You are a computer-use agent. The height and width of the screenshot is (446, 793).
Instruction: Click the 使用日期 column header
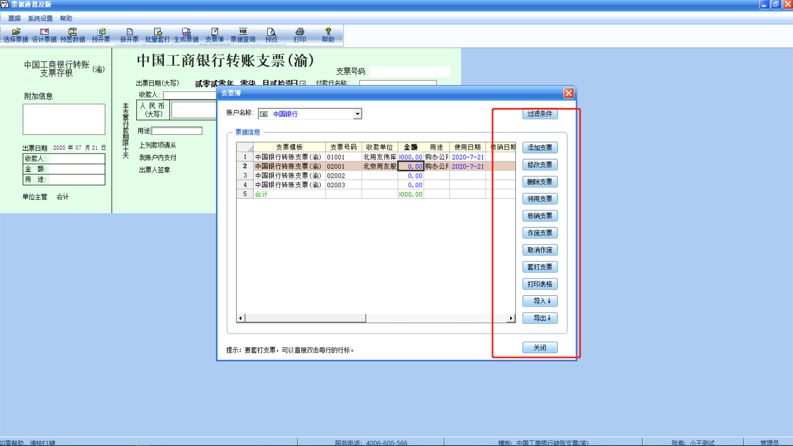468,147
